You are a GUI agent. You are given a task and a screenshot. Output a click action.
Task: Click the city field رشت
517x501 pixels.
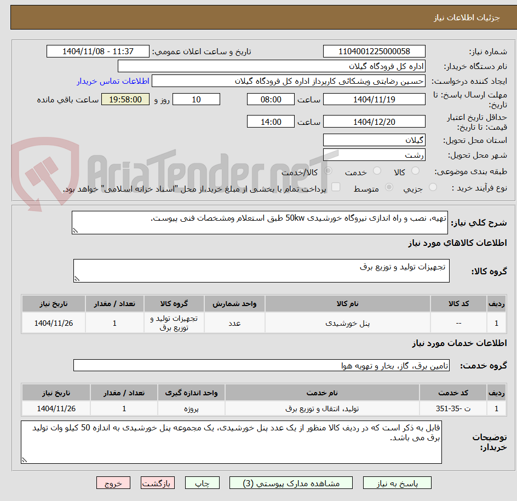pos(374,155)
